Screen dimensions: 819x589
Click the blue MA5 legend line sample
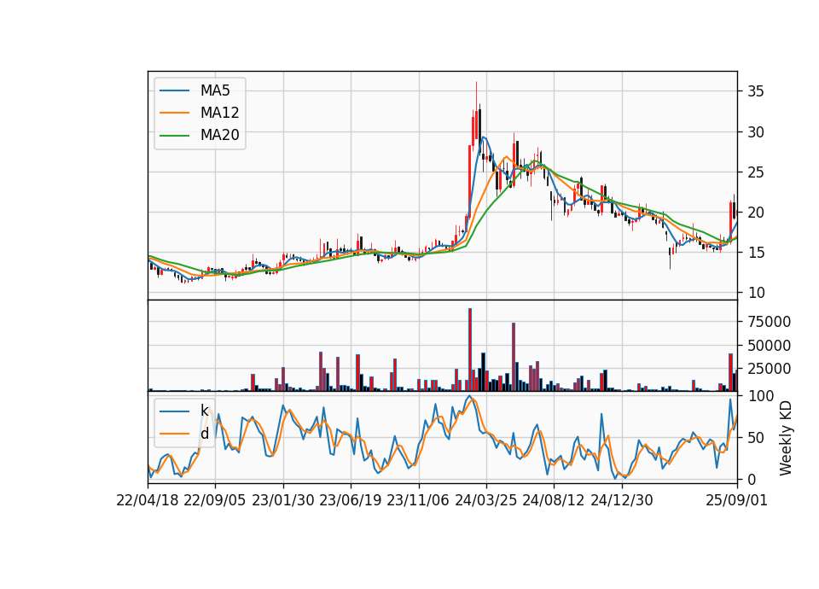point(174,90)
